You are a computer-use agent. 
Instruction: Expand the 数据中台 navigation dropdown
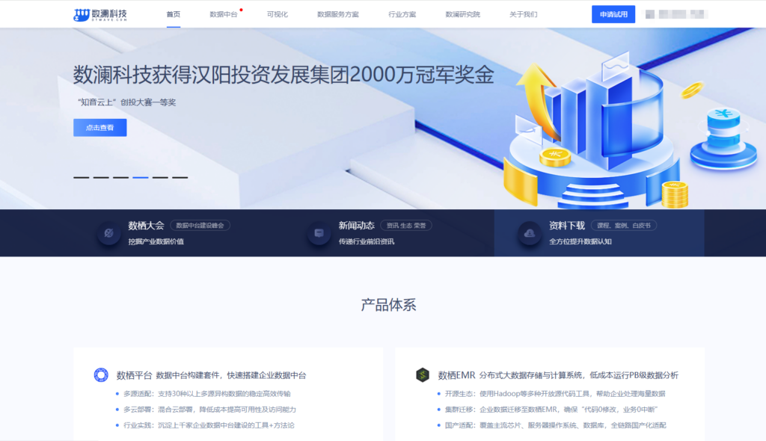click(223, 13)
